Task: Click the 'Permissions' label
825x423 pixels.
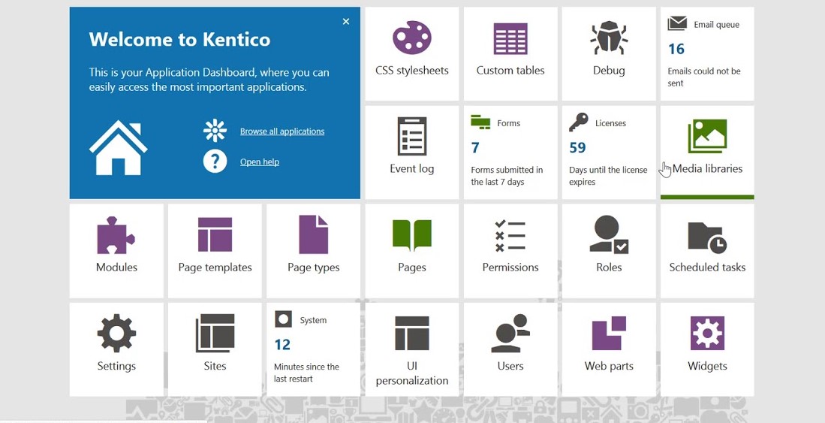Action: coord(510,267)
